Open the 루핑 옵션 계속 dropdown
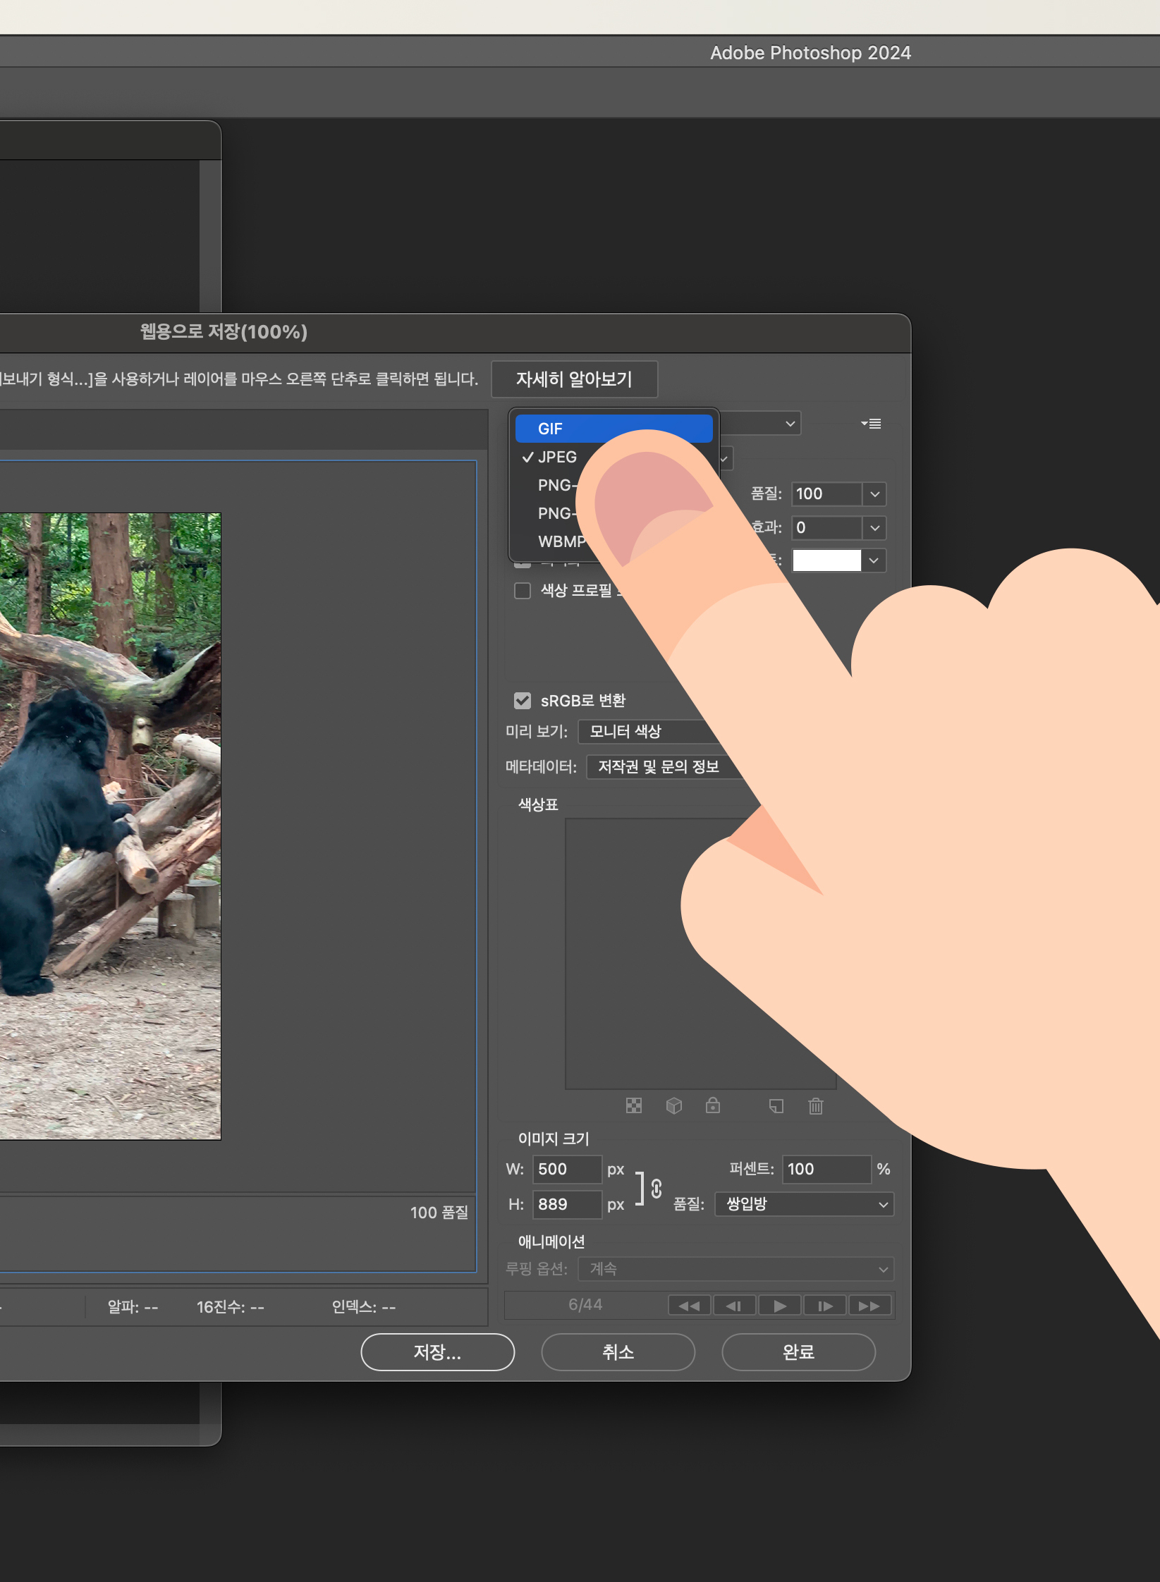 click(735, 1269)
